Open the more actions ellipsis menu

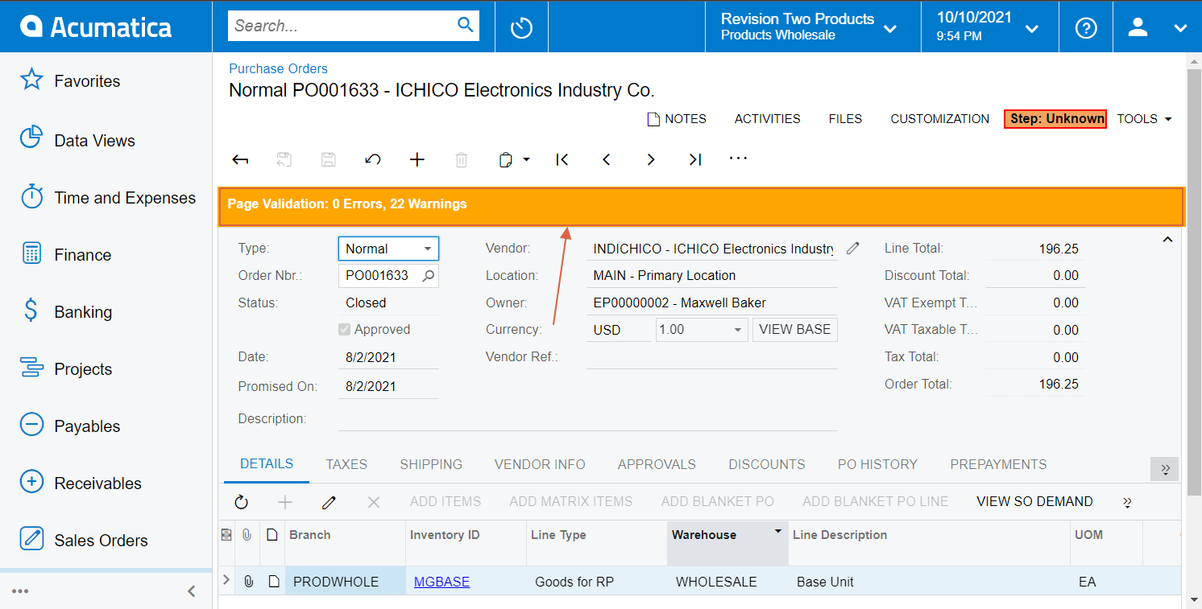pyautogui.click(x=738, y=159)
